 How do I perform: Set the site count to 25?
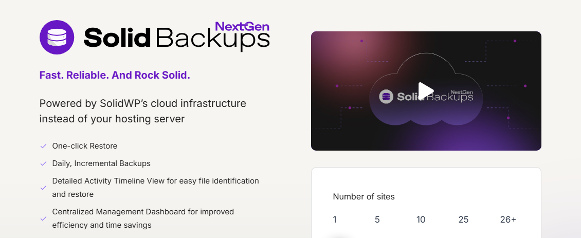pyautogui.click(x=463, y=219)
